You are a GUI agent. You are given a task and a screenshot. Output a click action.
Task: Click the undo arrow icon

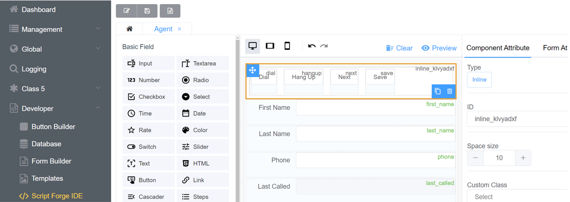click(x=312, y=46)
